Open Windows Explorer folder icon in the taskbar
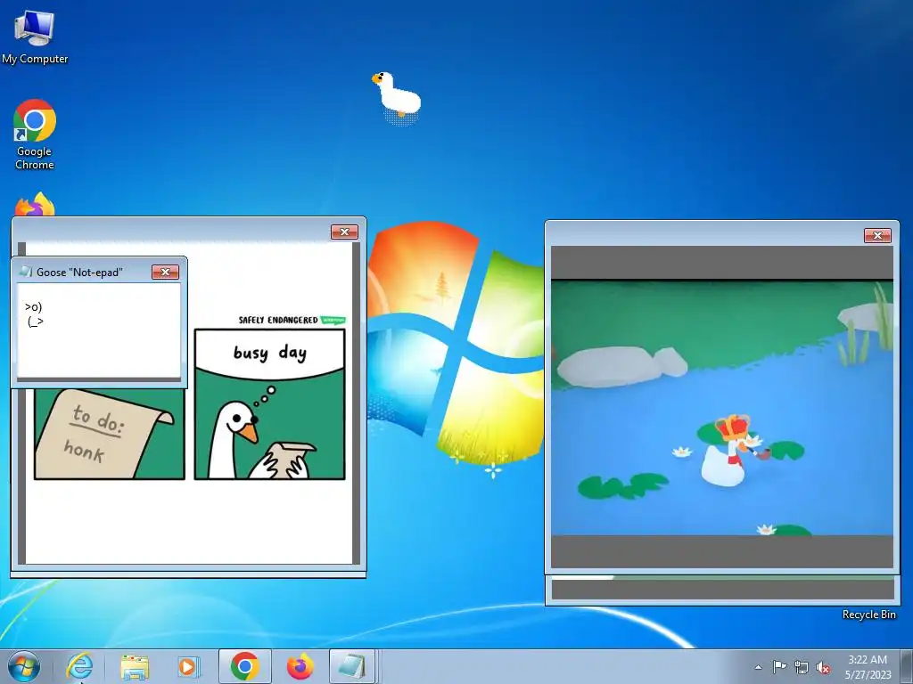 (135, 666)
